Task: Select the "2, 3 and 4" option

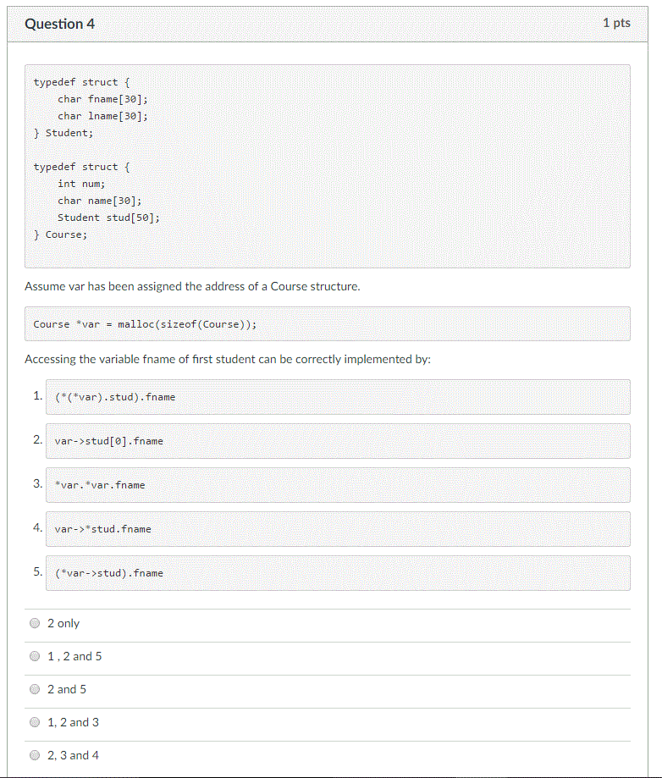Action: (34, 755)
